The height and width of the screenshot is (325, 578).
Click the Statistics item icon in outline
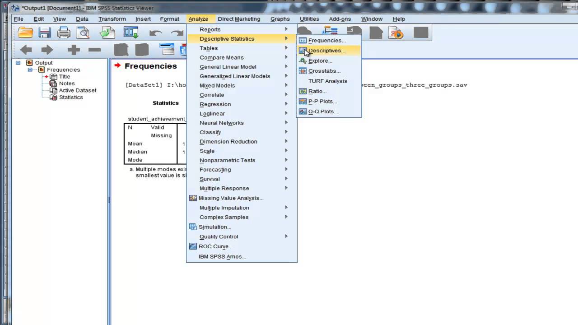54,97
